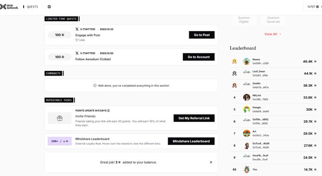Open Hoogie's avatar on leaderboard
Image resolution: width=322 pixels, height=176 pixels.
[x=246, y=109]
